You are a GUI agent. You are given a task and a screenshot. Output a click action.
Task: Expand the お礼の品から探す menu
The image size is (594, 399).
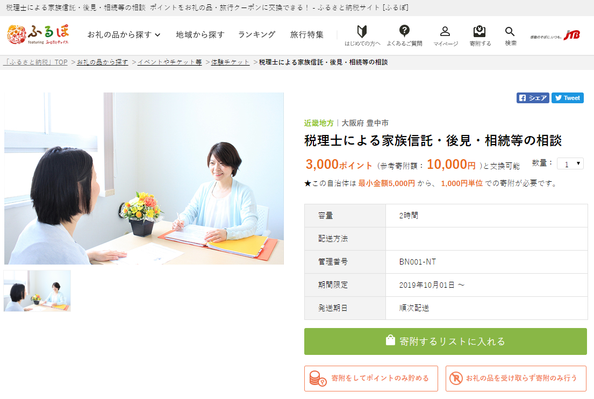point(124,34)
